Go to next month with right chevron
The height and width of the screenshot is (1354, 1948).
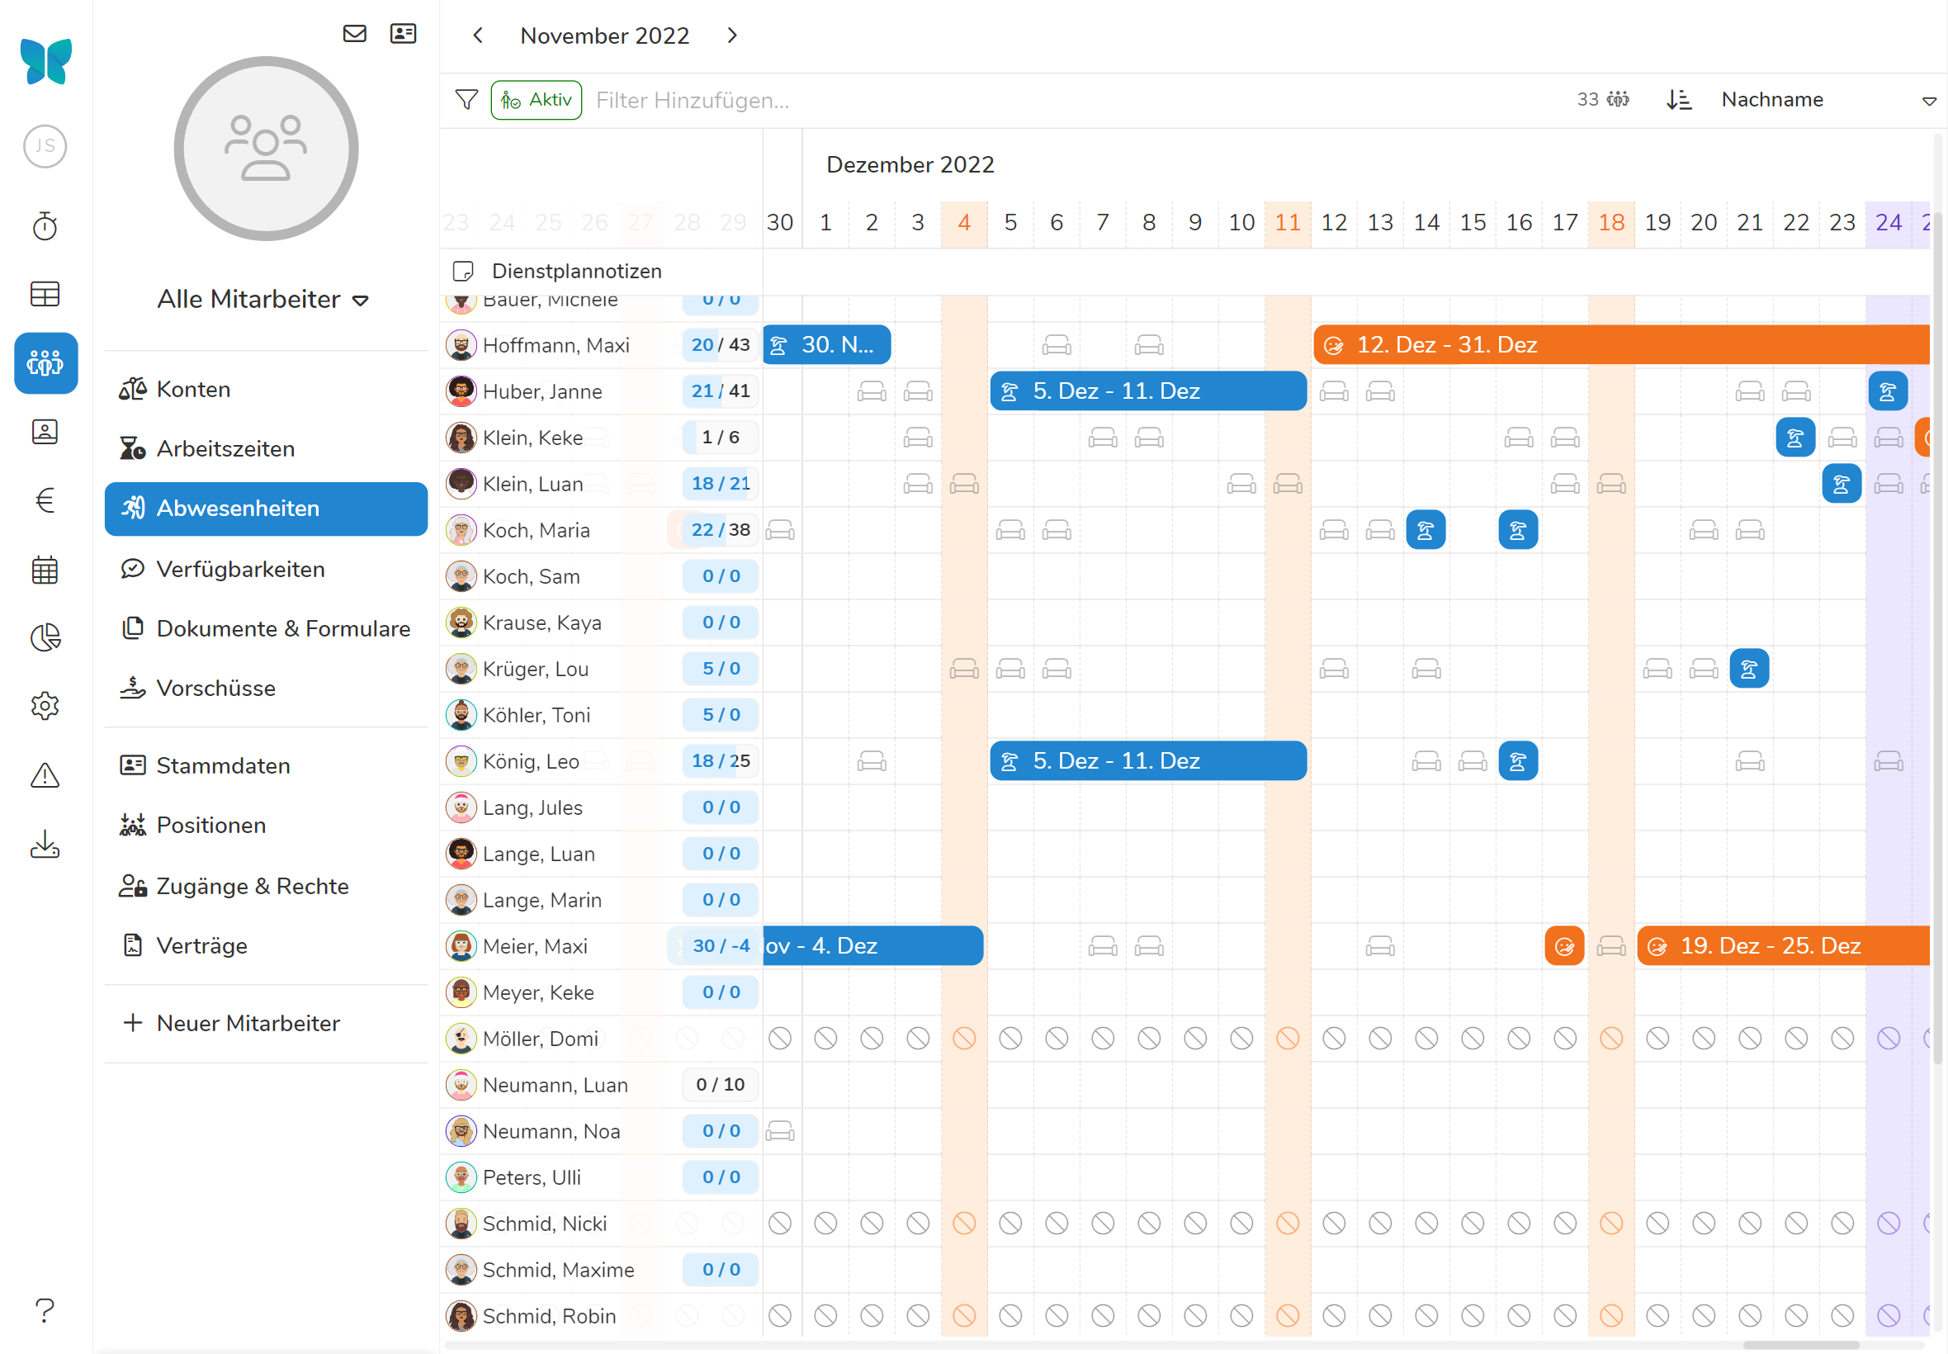pos(733,36)
